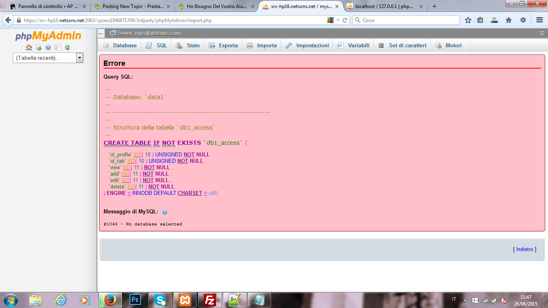The width and height of the screenshot is (548, 308).
Task: Click the 4h add-on icon in Firefox toolbar
Action: 494,20
